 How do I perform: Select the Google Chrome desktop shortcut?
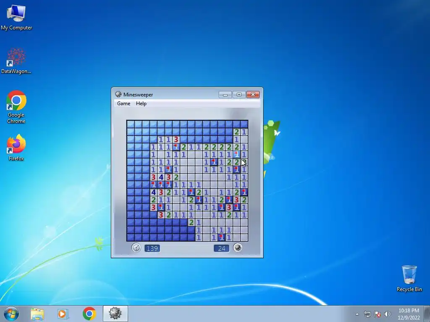[x=16, y=107]
